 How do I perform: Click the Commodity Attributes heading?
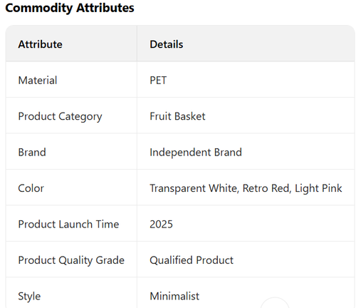70,8
